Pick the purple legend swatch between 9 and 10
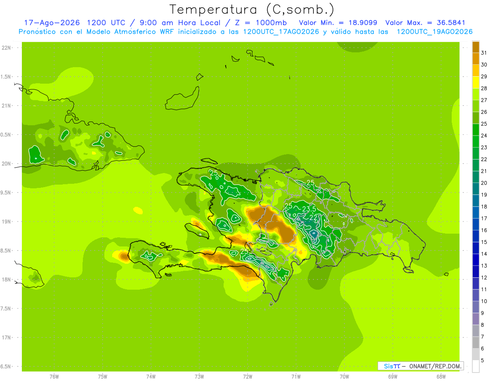495x382 pixels. (476, 307)
